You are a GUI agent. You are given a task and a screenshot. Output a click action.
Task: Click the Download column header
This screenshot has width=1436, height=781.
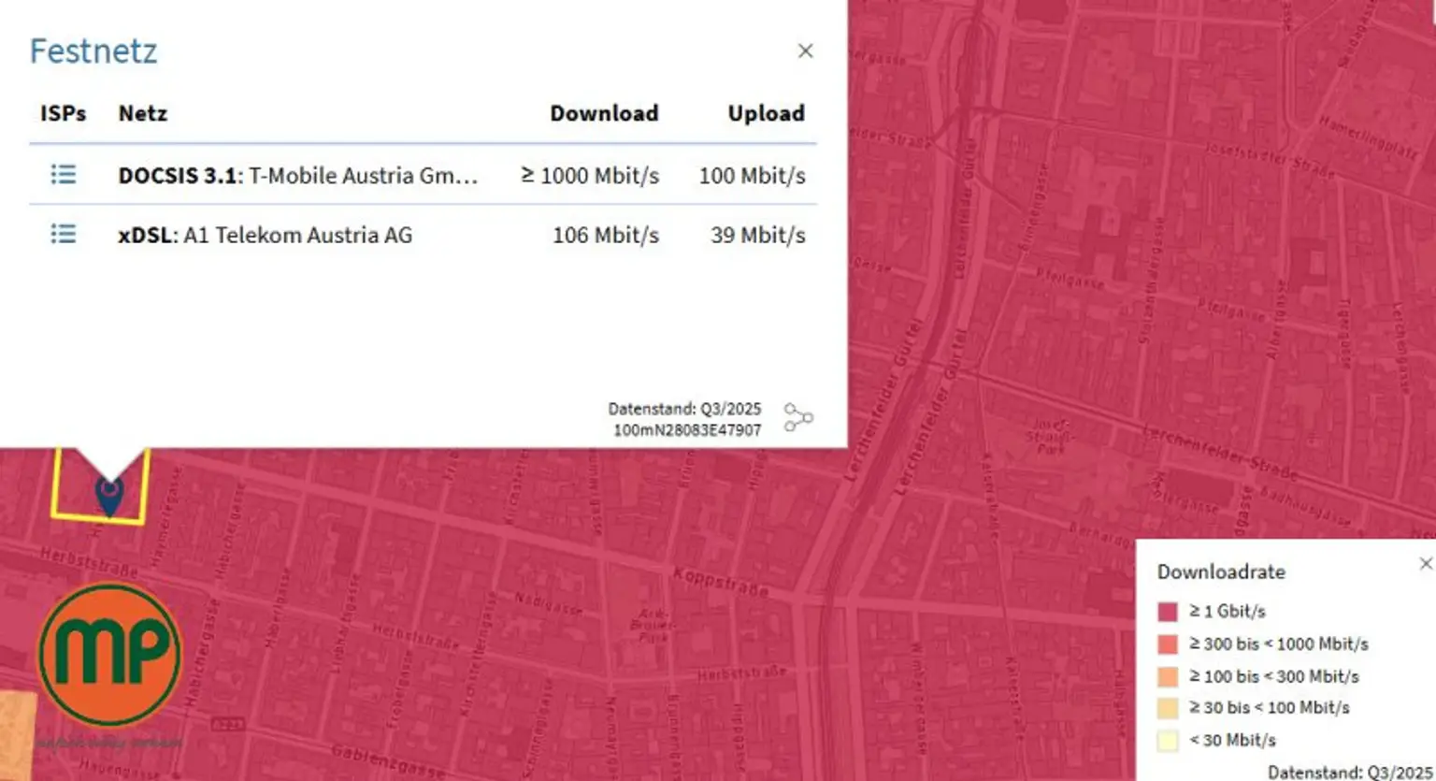[604, 113]
